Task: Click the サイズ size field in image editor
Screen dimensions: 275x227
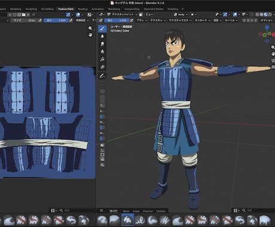Action: point(25,20)
